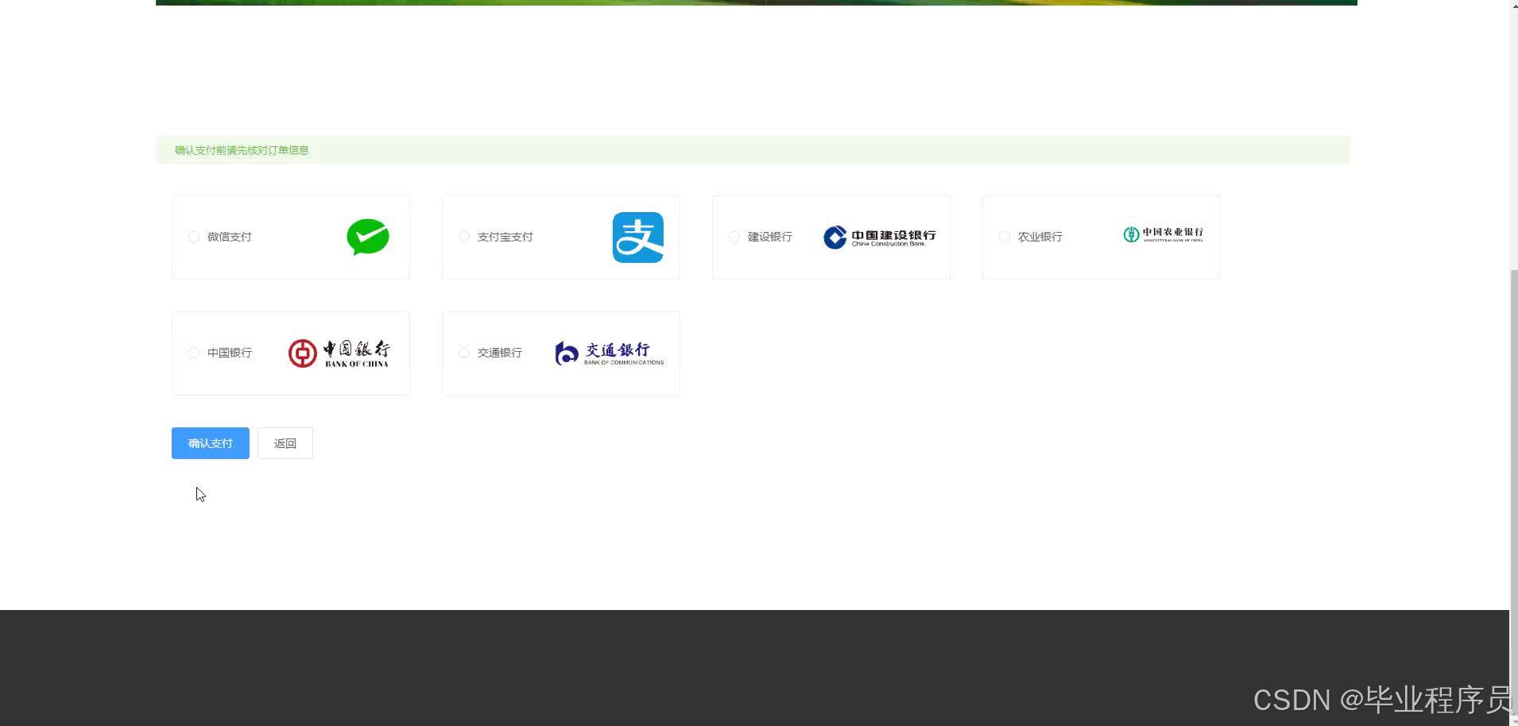1518x726 pixels.
Task: Click the green WeChat Pay logo
Action: click(x=368, y=237)
